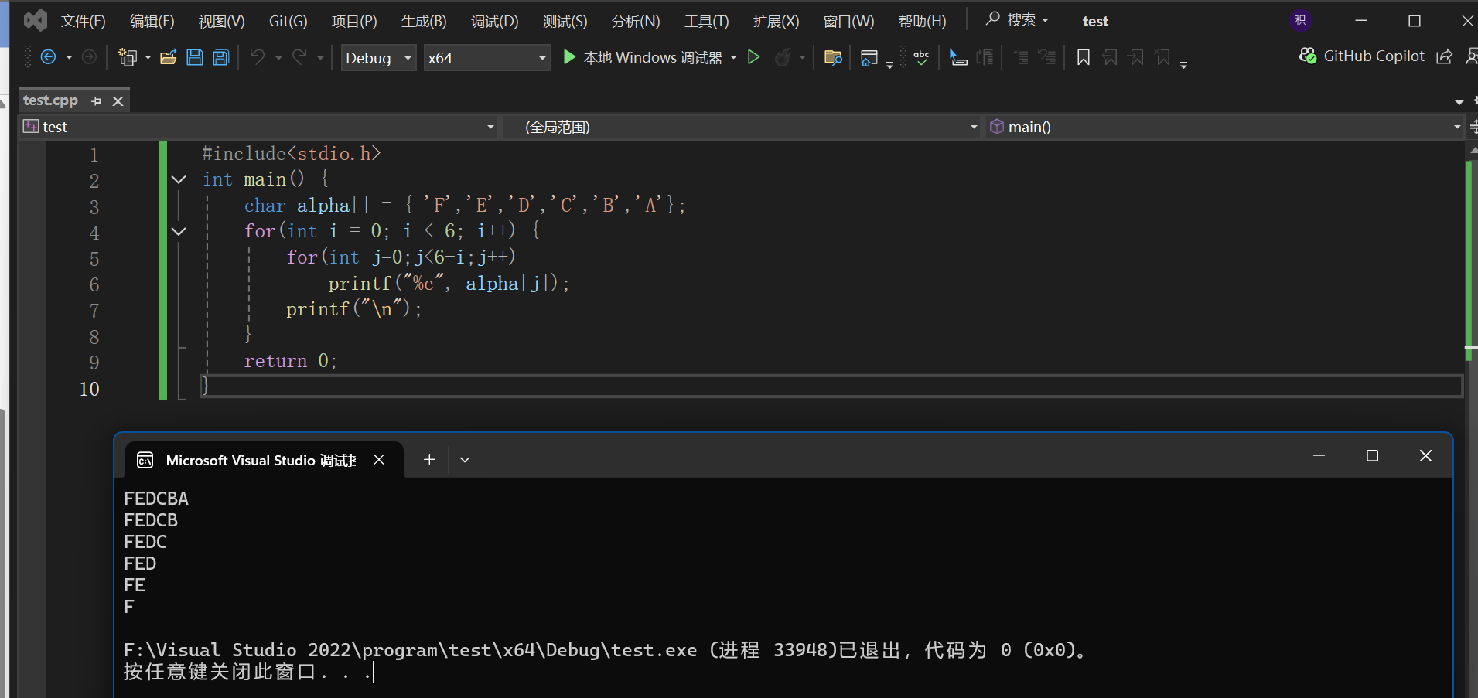This screenshot has height=698, width=1478.
Task: Open the 分析(N) menu
Action: 636,21
